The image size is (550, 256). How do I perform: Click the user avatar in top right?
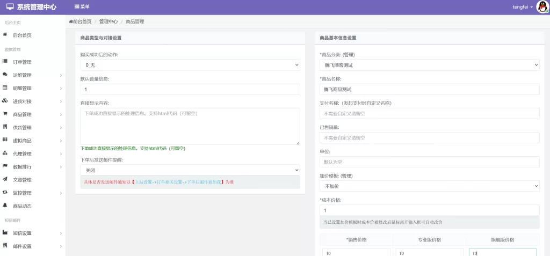(x=541, y=7)
